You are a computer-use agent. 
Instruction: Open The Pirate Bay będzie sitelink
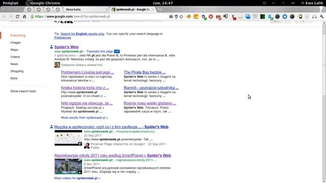click(145, 72)
